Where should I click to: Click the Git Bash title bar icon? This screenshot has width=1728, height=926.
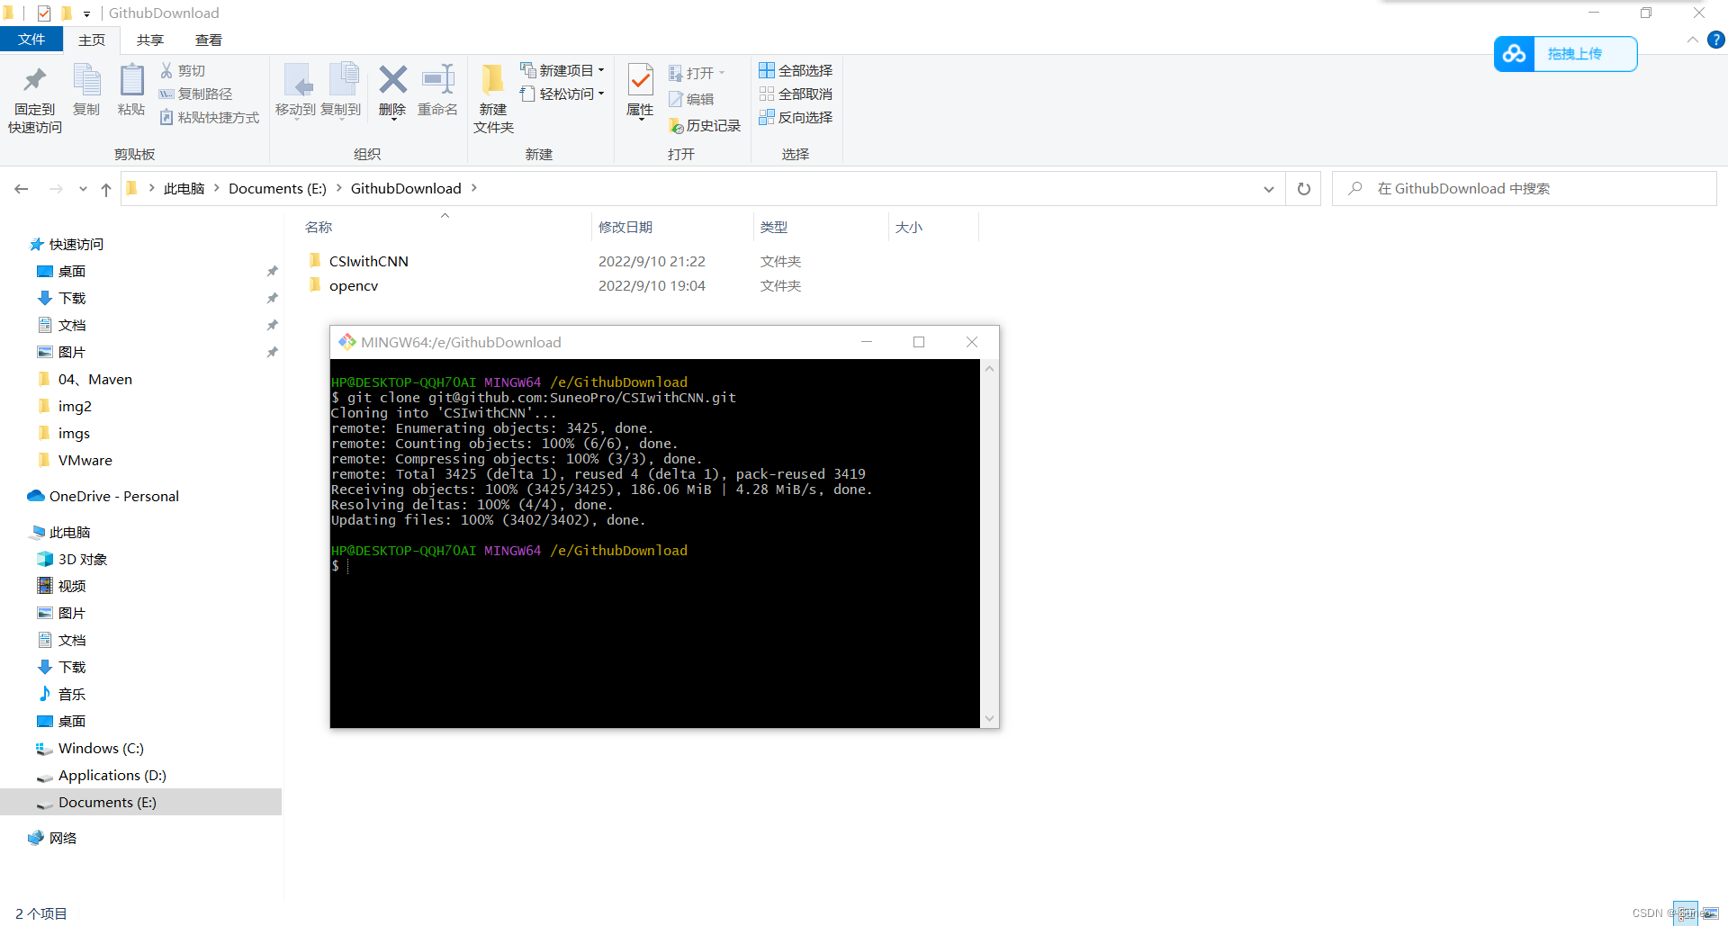click(x=347, y=342)
